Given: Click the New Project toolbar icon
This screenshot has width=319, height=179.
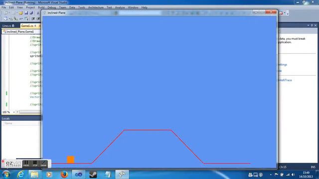Looking at the screenshot, I should coord(5,13).
